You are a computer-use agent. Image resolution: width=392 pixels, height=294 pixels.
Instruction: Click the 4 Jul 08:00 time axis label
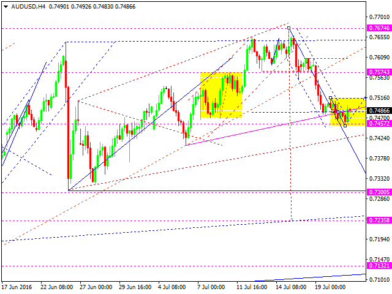pyautogui.click(x=172, y=287)
